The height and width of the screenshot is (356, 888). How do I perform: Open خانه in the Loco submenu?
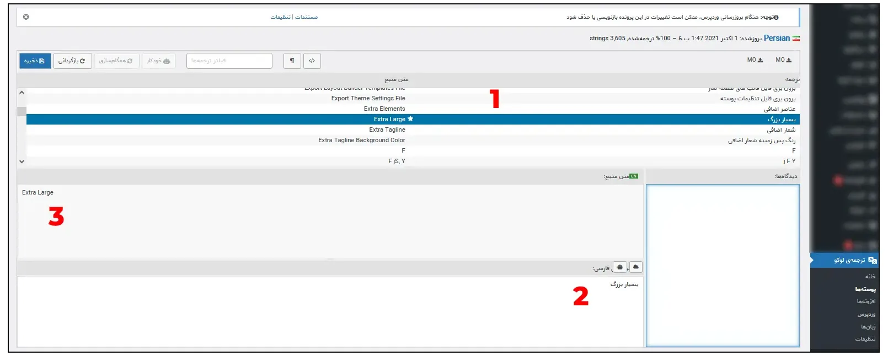click(x=870, y=277)
